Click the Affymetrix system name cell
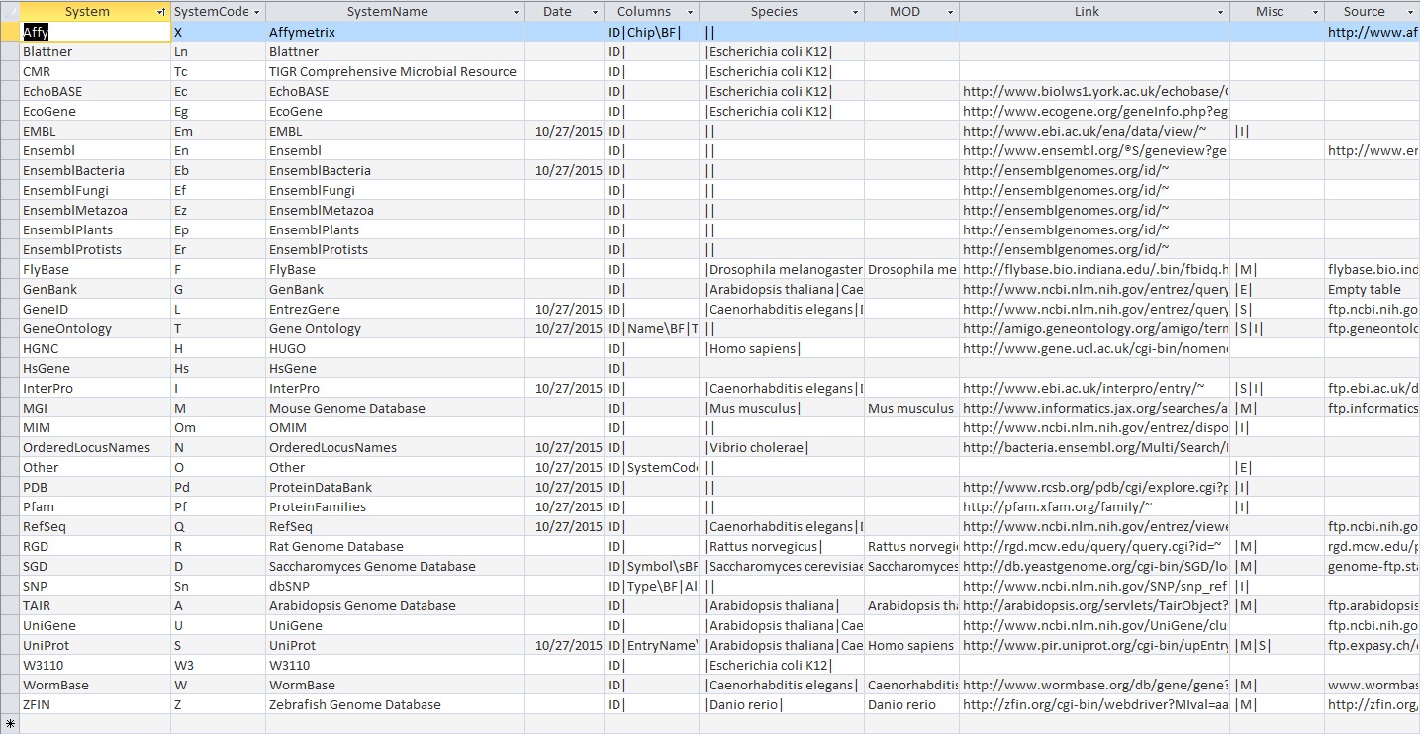1420x734 pixels. 396,32
